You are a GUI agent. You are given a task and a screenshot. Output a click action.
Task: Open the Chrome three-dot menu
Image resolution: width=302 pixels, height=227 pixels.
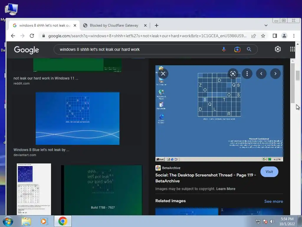coord(294,36)
